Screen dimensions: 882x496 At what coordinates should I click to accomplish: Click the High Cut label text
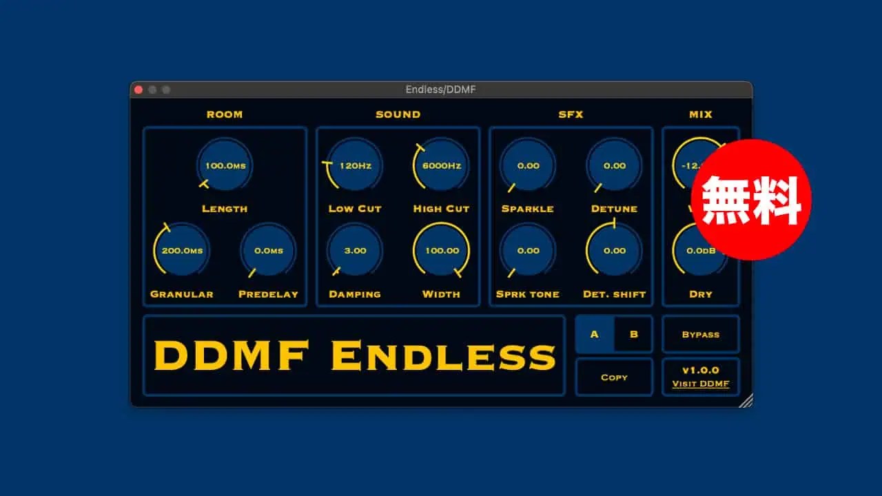tap(441, 209)
